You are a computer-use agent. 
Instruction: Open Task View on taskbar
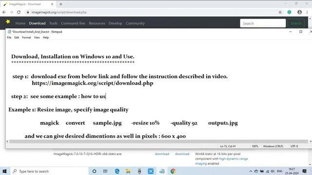105,171
